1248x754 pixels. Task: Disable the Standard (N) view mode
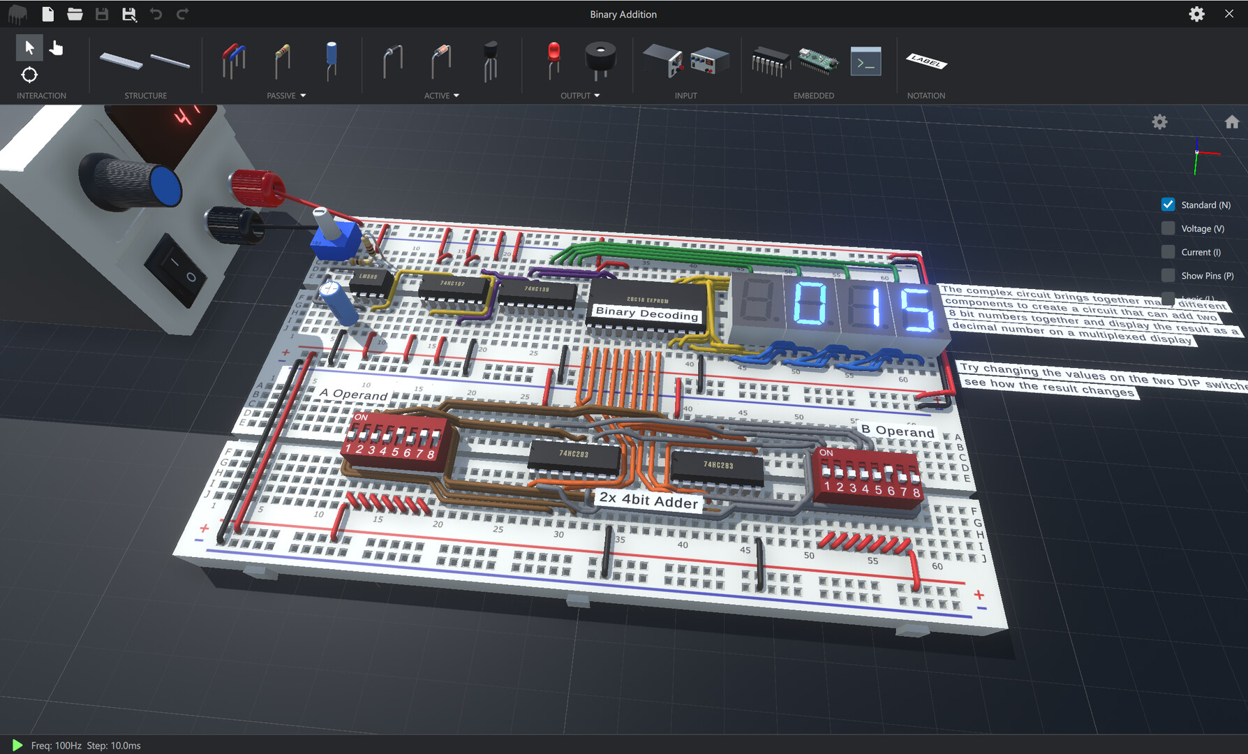click(x=1168, y=205)
